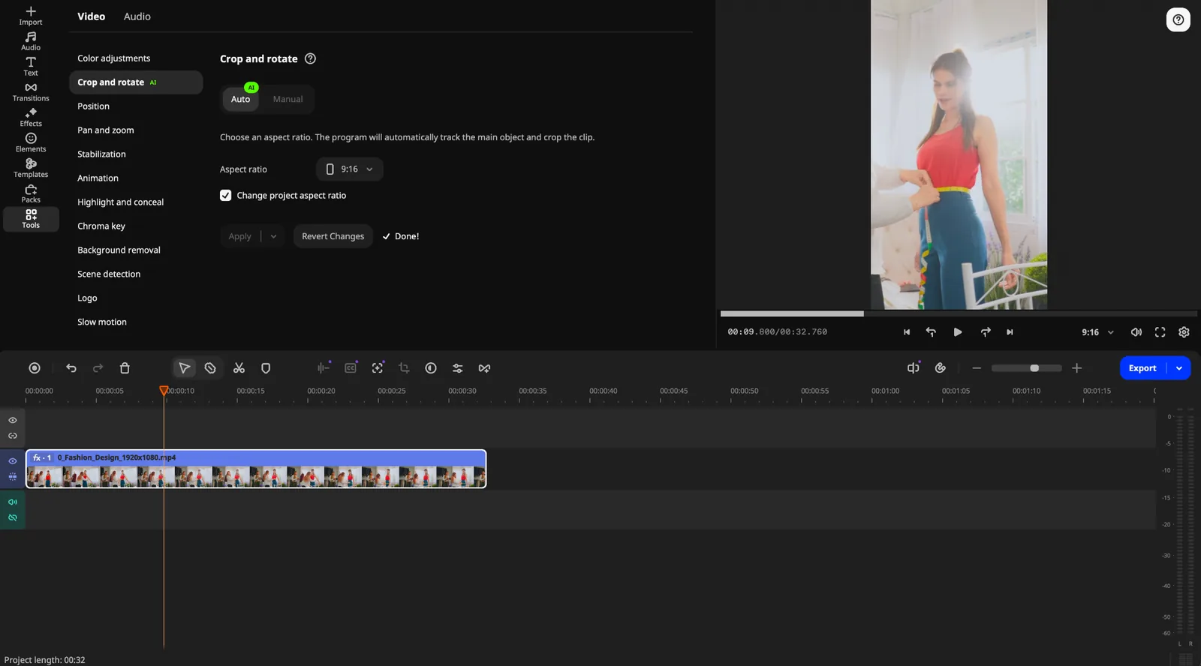Open the Packs panel
The width and height of the screenshot is (1201, 666).
(x=31, y=194)
